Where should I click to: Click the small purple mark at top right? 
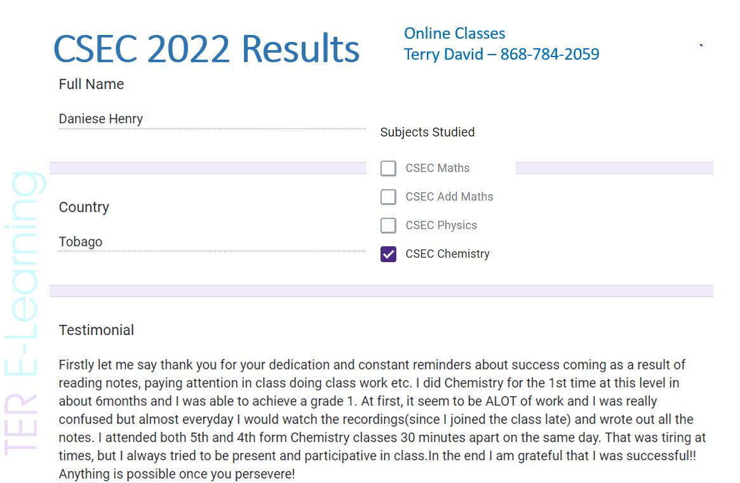click(701, 45)
